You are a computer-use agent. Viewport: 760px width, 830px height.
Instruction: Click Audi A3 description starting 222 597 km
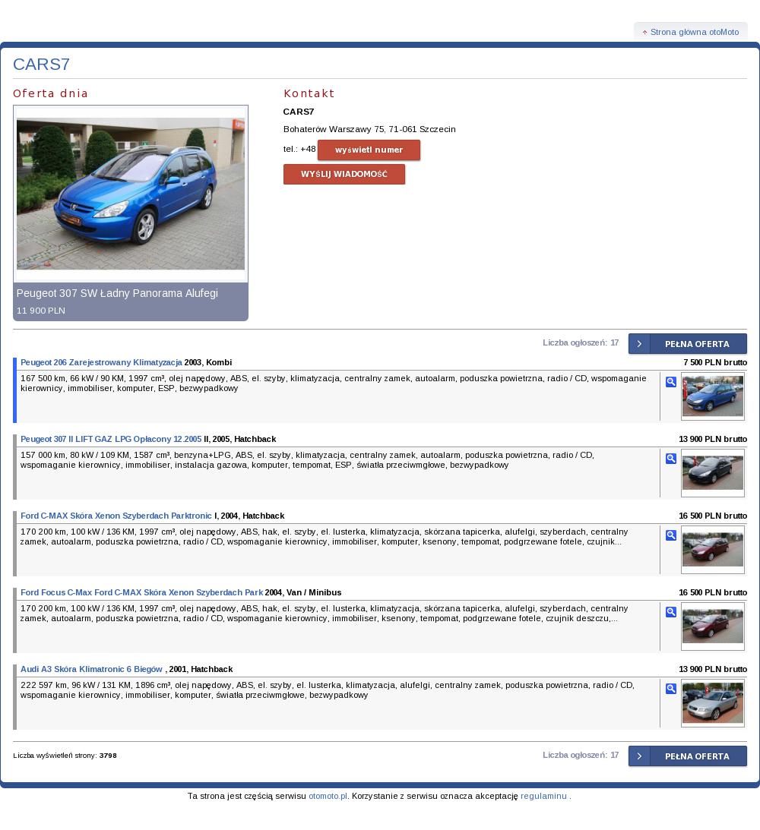click(328, 690)
